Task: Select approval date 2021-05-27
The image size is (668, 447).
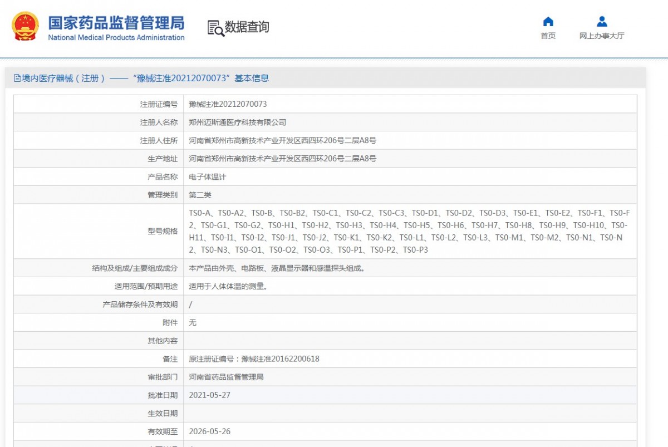Action: pyautogui.click(x=209, y=395)
